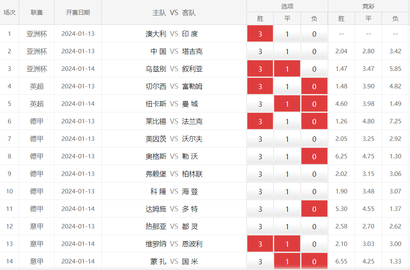410x270 pixels.
Task: Select draw option 1 for 莱比锡 VS 法兰克
Action: (287, 121)
